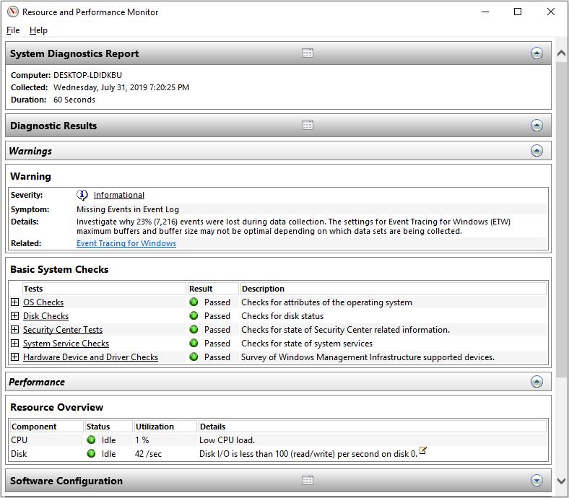The height and width of the screenshot is (498, 569).
Task: Click the Resource and Performance Monitor title icon
Action: coord(13,12)
